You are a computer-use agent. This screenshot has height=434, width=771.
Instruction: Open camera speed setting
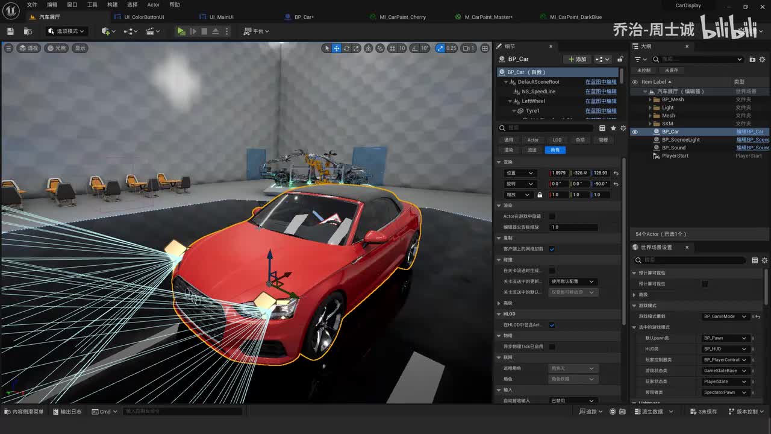point(469,48)
